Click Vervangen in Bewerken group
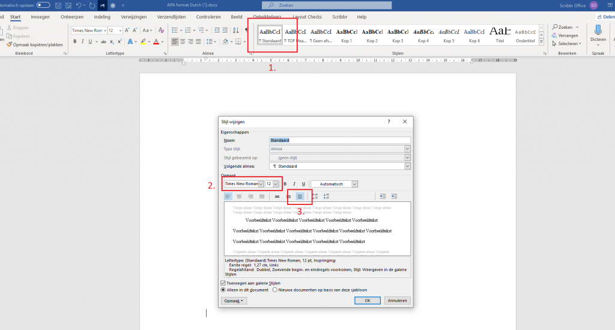This screenshot has height=330, width=615. pos(565,35)
